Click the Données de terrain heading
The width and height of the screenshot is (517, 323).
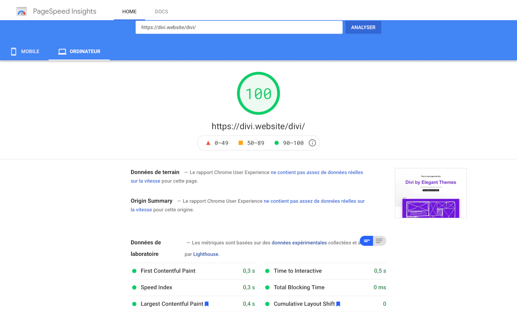(155, 172)
